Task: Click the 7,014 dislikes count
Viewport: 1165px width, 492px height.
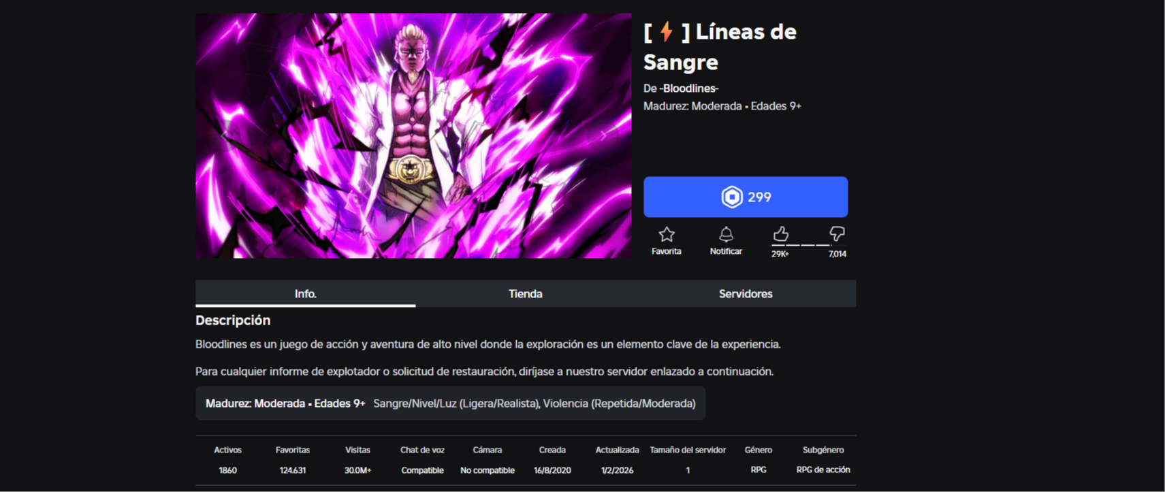Action: pos(837,254)
